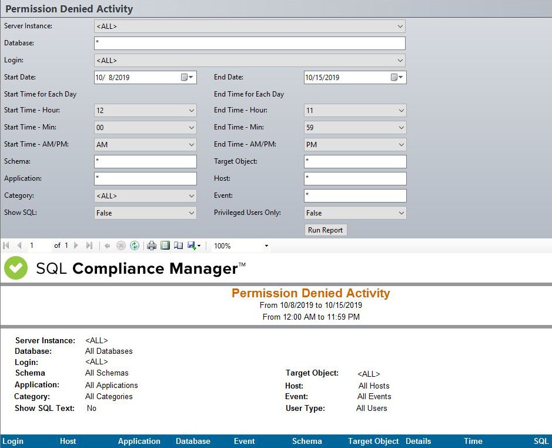552x448 pixels.
Task: Go to the first page of the report
Action: [6, 245]
